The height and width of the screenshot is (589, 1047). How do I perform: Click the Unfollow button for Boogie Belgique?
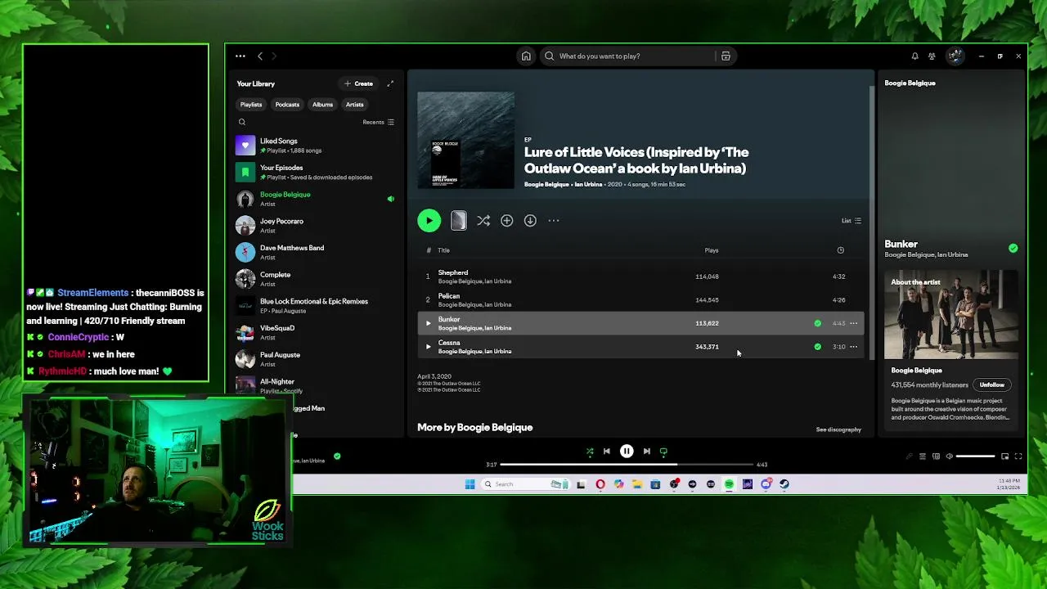[x=992, y=384]
